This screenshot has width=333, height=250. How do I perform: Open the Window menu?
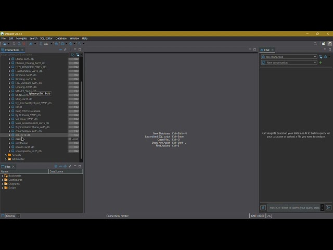tap(74, 39)
